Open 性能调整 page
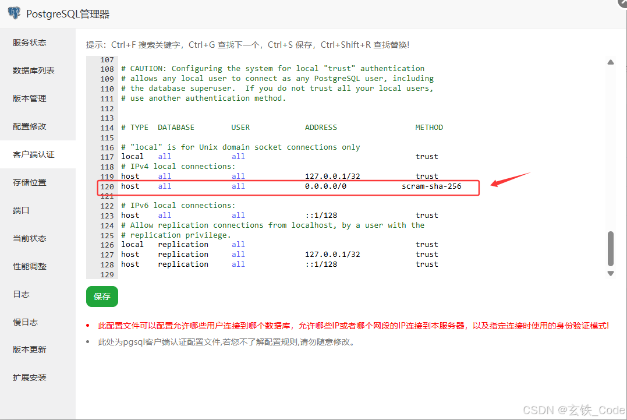This screenshot has height=420, width=627. click(x=29, y=266)
